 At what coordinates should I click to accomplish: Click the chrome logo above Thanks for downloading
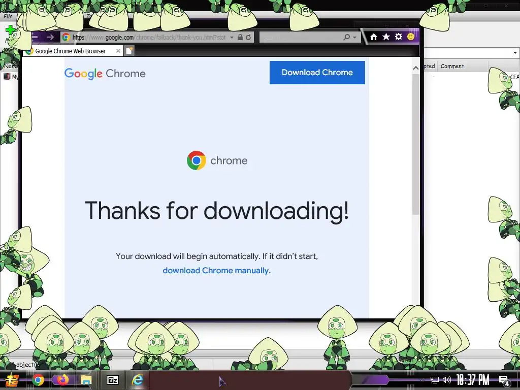217,160
